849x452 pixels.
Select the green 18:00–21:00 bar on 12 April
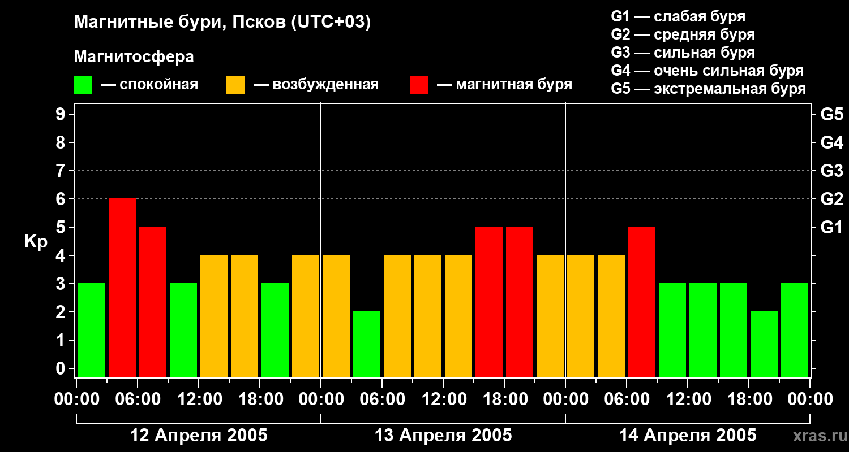pyautogui.click(x=275, y=330)
